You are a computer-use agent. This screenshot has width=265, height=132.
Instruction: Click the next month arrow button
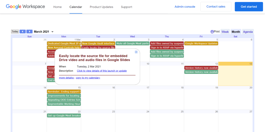[30, 31]
